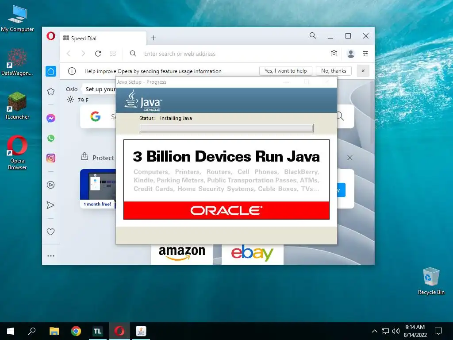Open the taskbar clock and date
453x340 pixels.
415,331
